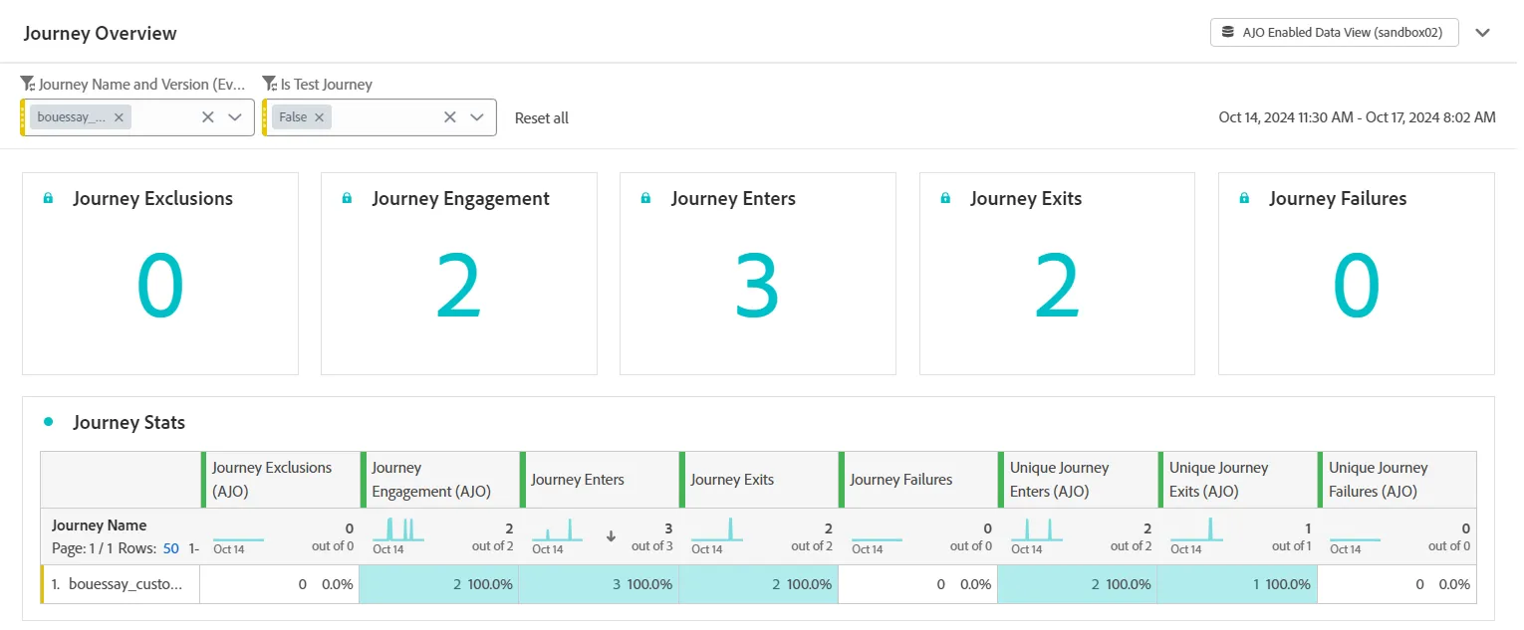Click the lock icon on Journey Exits card
The width and height of the screenshot is (1524, 630).
tap(945, 199)
